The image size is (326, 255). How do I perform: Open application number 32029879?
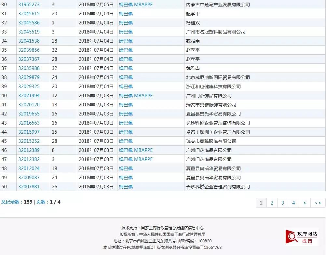pyautogui.click(x=29, y=77)
